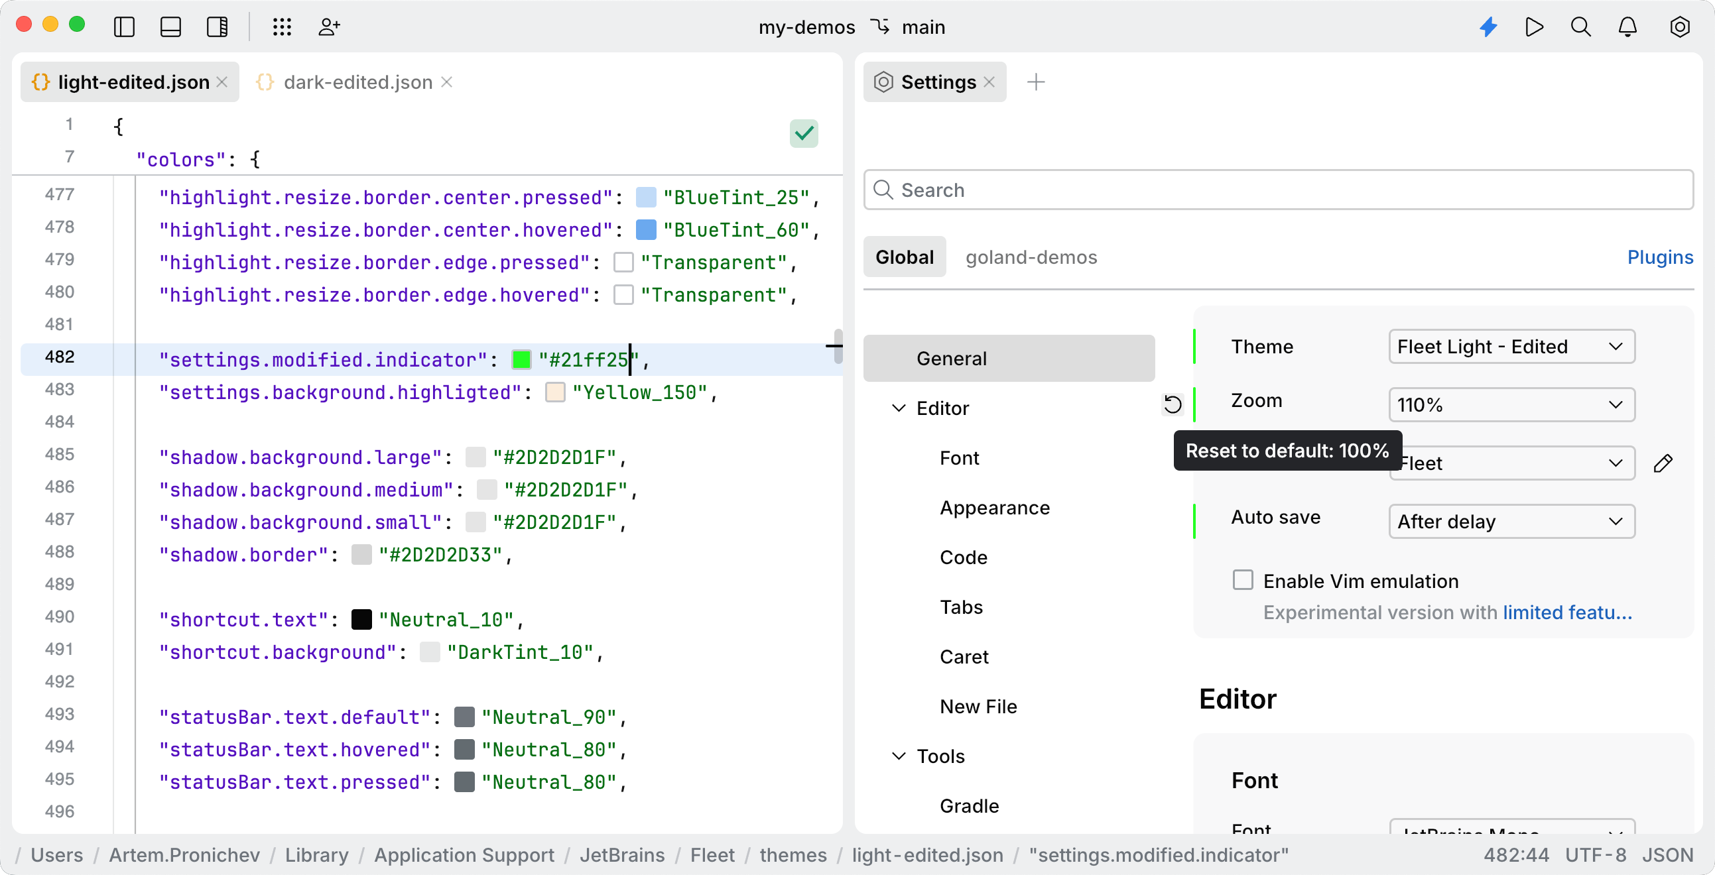Click the pencil edit icon beside Fleet dropdown
The width and height of the screenshot is (1715, 875).
1663,463
